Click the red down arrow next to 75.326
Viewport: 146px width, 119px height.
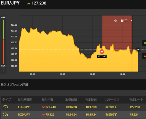pyautogui.click(x=43, y=115)
